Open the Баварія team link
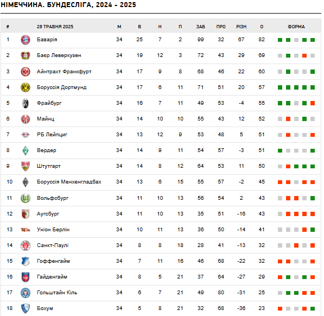 pyautogui.click(x=47, y=40)
